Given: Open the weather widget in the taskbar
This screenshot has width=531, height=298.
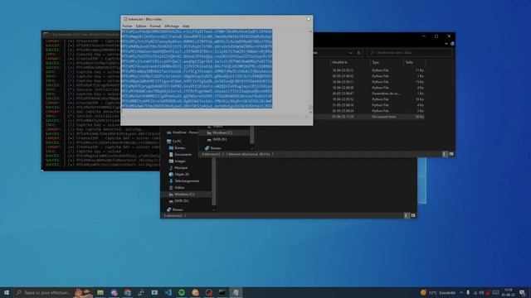Looking at the screenshot, I should (x=438, y=292).
